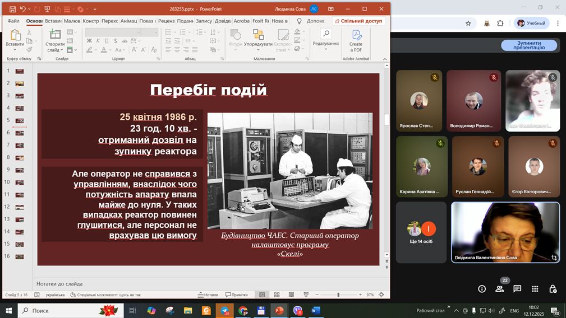Viewport: 566px width, 318px height.
Task: Switch to reading view in status bar
Action: click(291, 294)
